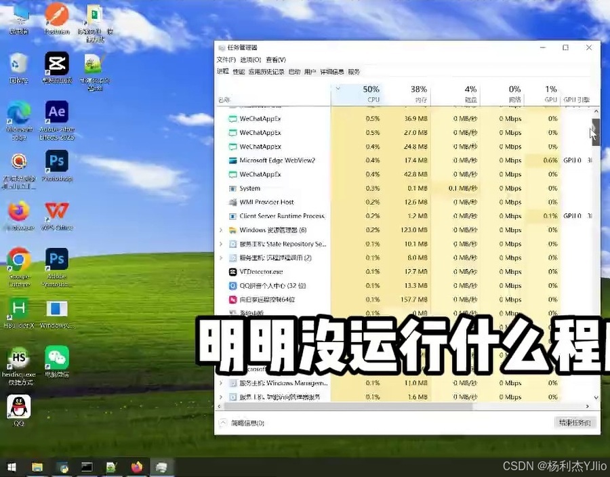This screenshot has width=610, height=477.
Task: Sort by the 网络 0% column header
Action: pos(502,94)
